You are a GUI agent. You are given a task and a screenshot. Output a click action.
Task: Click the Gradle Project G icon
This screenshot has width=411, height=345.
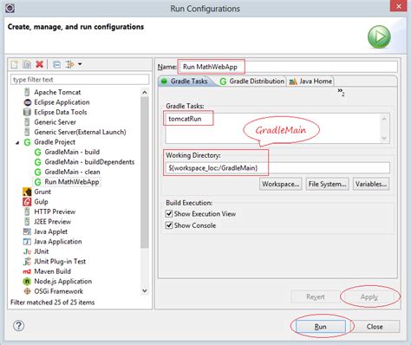point(27,142)
